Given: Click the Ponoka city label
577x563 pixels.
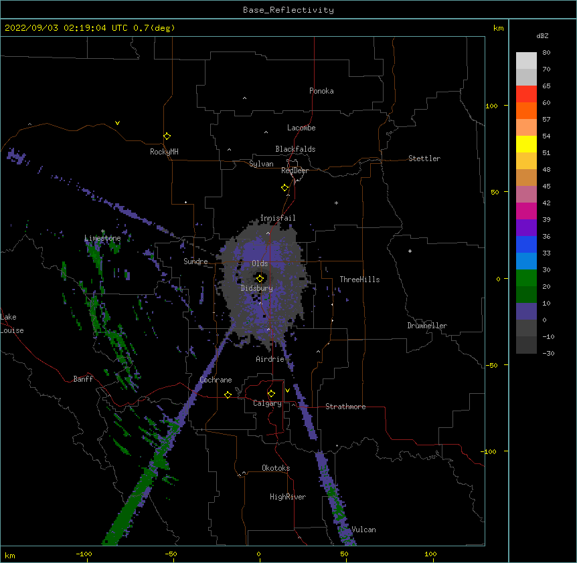Looking at the screenshot, I should pyautogui.click(x=321, y=91).
